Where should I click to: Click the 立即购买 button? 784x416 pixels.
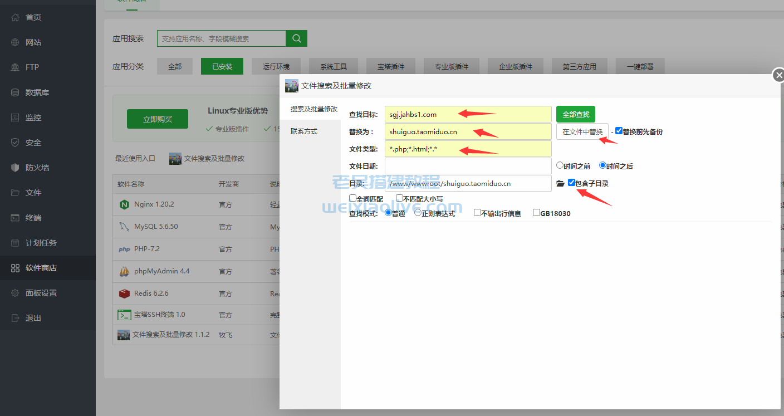158,119
